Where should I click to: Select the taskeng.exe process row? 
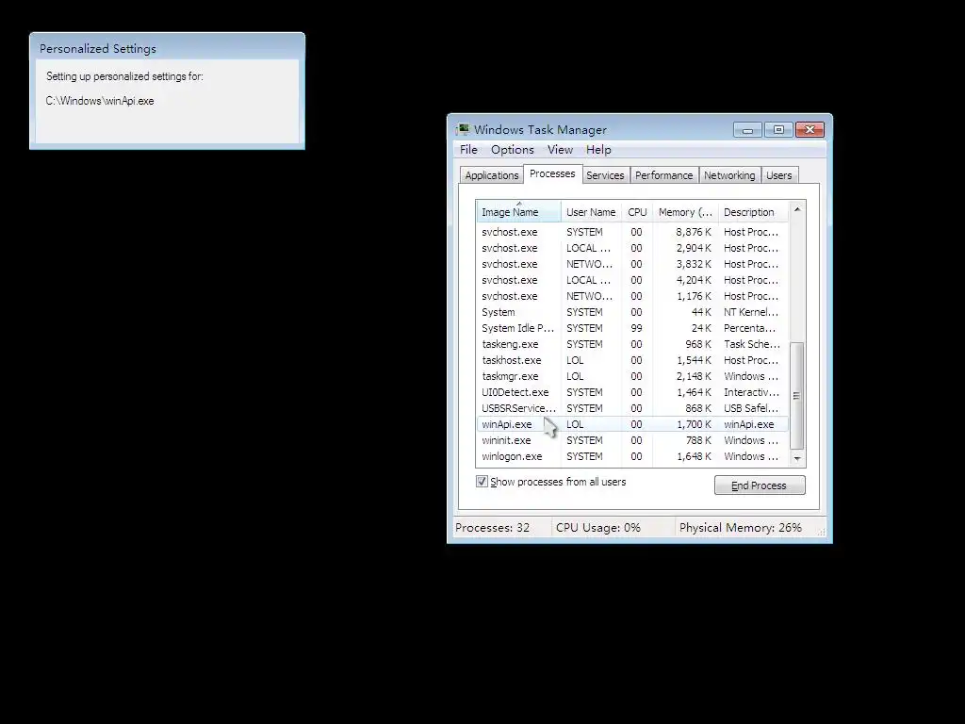tap(632, 344)
